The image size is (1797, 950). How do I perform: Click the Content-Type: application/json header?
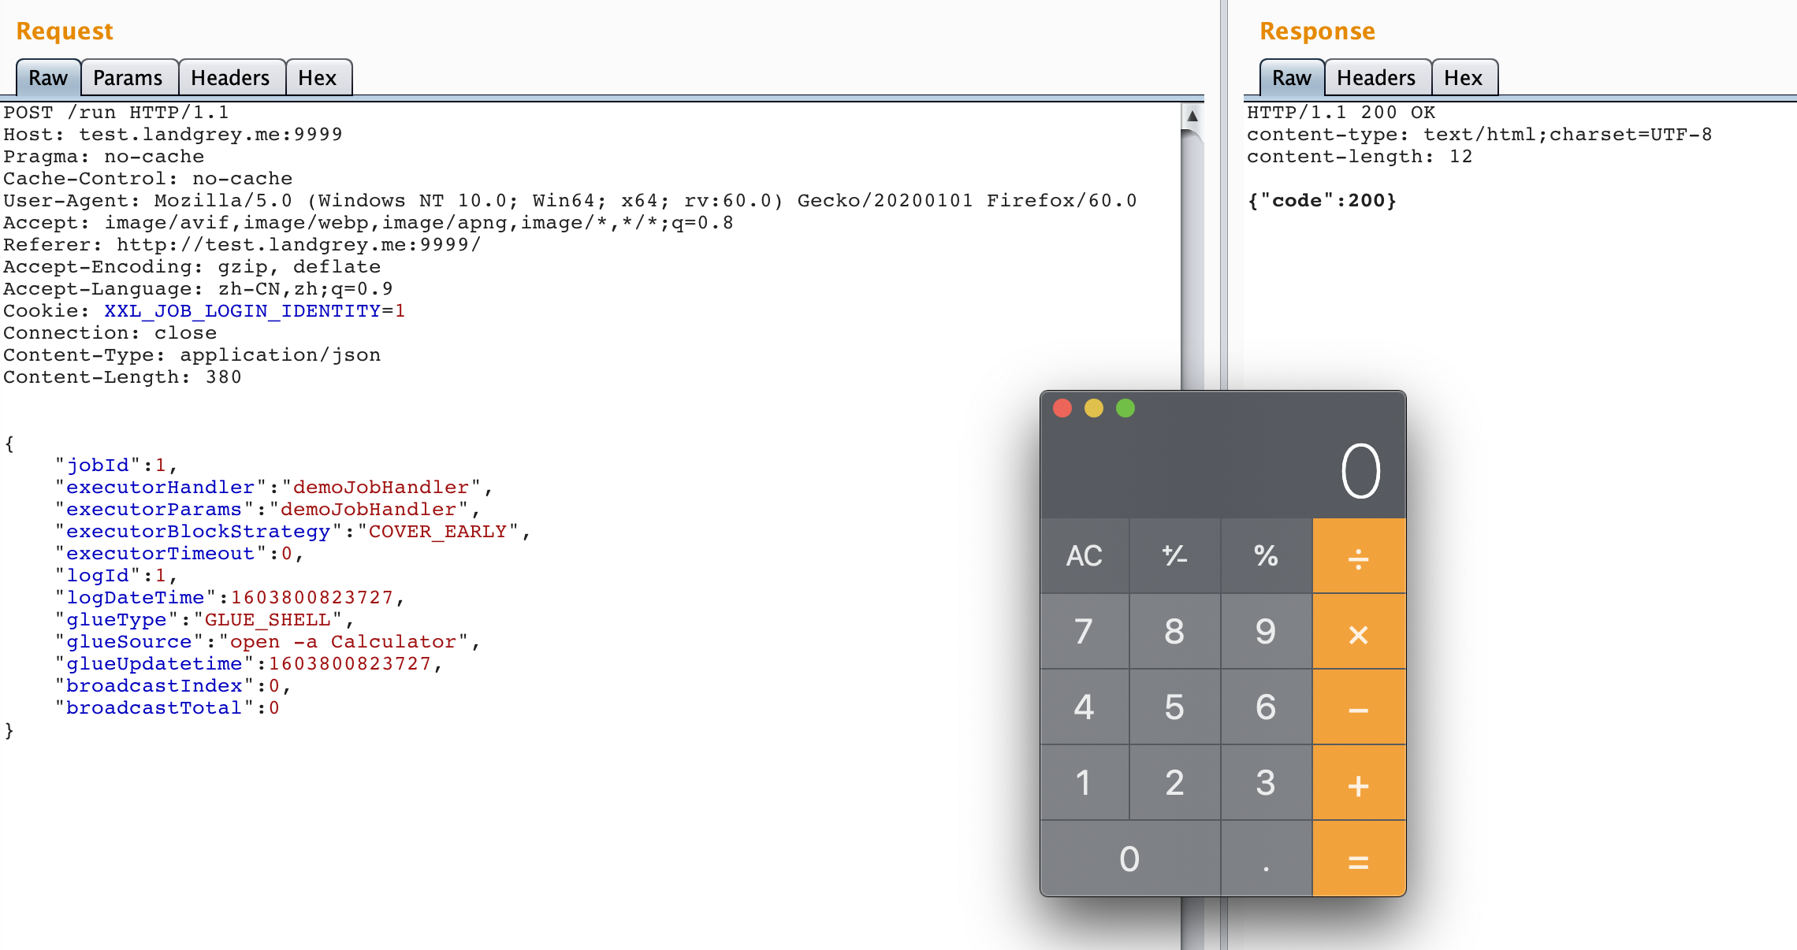coord(192,355)
